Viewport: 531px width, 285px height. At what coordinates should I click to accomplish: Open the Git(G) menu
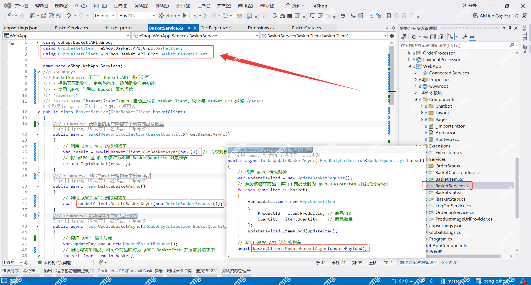pos(81,6)
